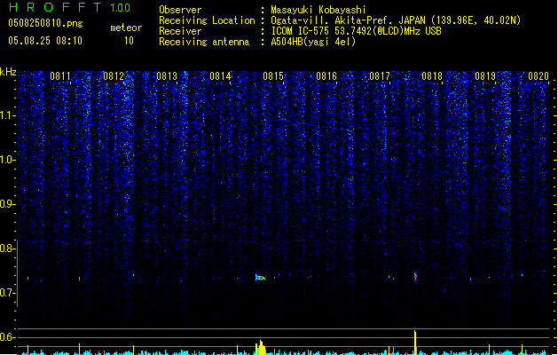
Task: Click the 0811 time marker
Action: 60,76
